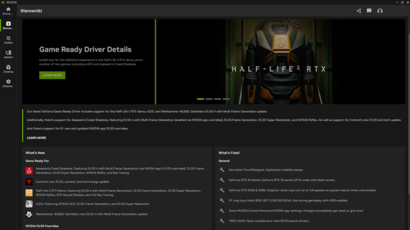Click the inZOI game icon
410x230 pixels.
29,204
